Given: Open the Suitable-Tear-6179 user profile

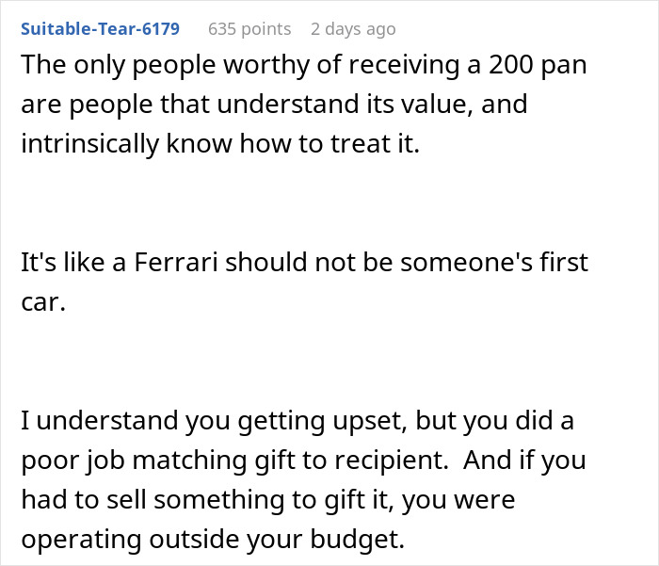Looking at the screenshot, I should (x=100, y=28).
